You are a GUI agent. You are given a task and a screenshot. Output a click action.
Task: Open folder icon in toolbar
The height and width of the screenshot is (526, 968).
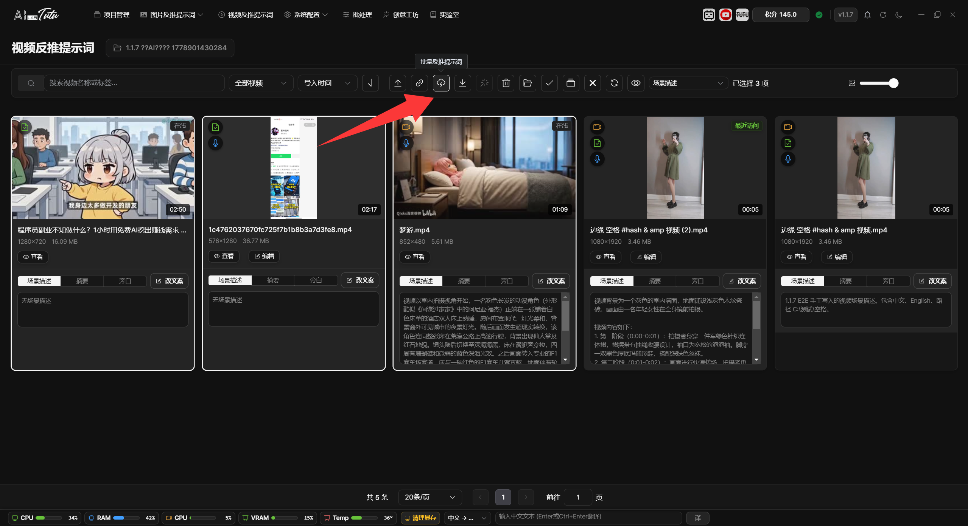coord(528,83)
